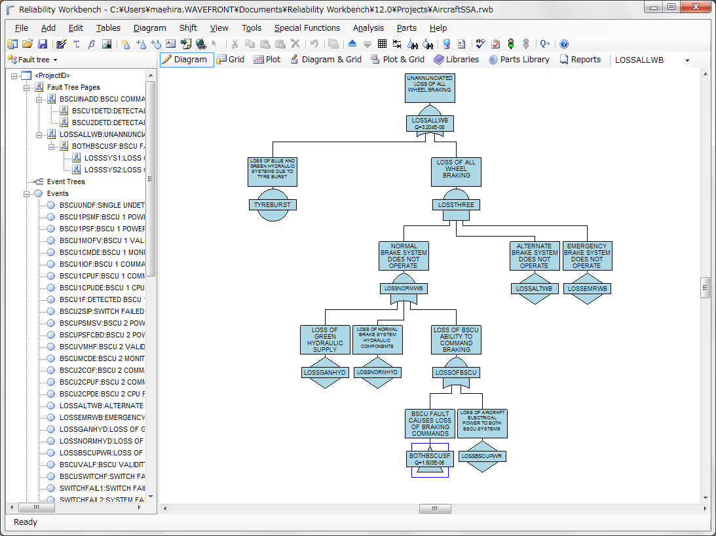Click the beta (β) toolbar icon

(91, 44)
